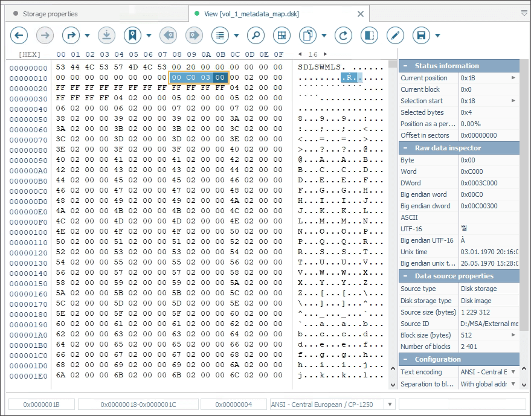Click the Back navigation arrow button

point(19,36)
